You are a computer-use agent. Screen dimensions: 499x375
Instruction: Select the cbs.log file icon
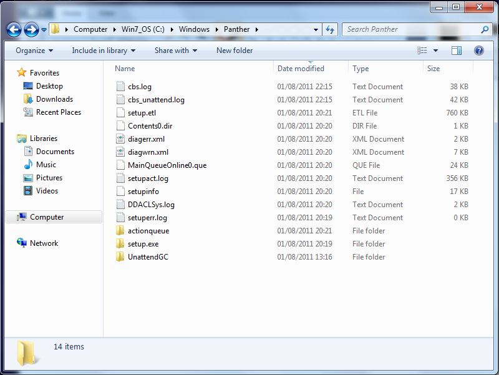coord(120,86)
